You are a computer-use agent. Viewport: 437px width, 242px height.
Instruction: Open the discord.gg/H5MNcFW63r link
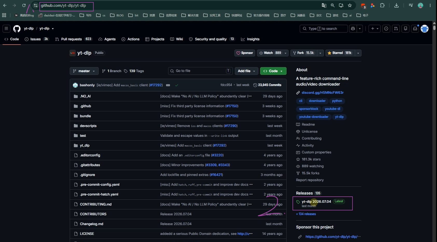[323, 92]
